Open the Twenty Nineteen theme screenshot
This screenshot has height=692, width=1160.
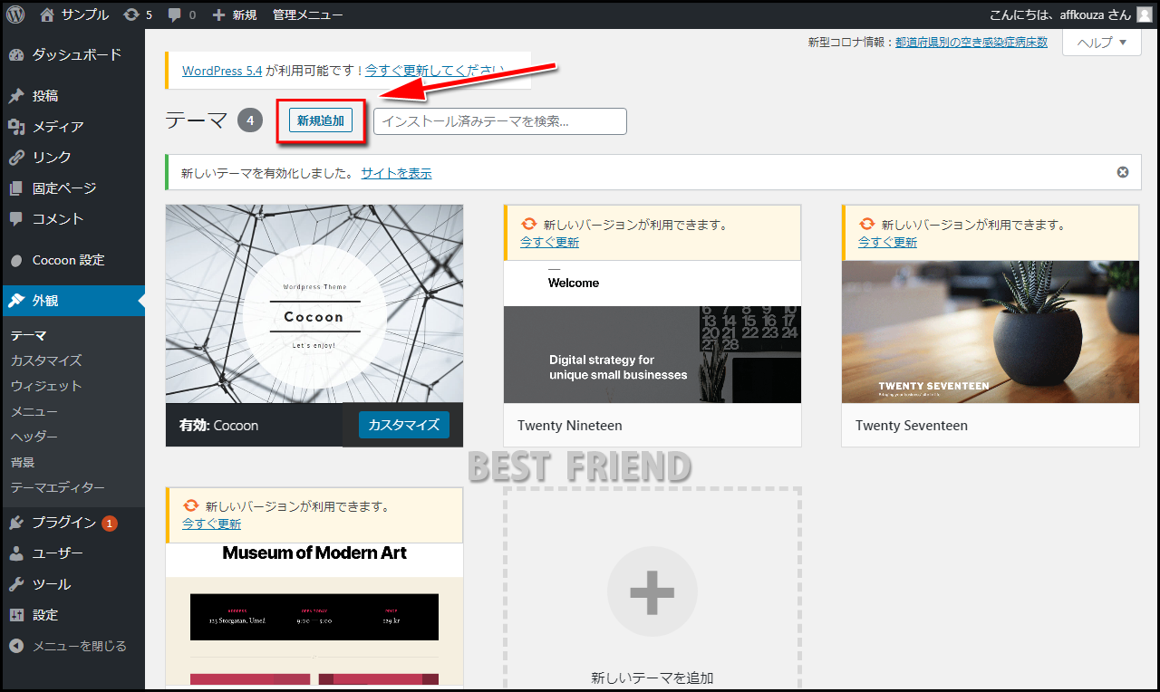pos(652,332)
